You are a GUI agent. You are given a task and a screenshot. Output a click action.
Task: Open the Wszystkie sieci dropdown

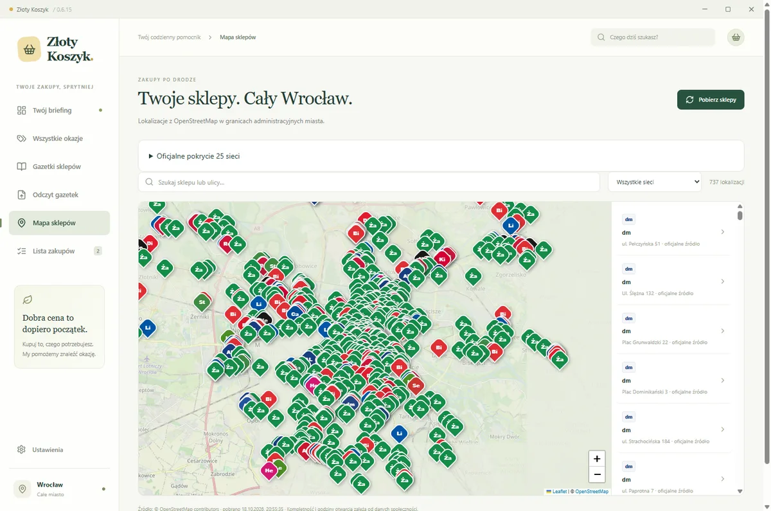(x=655, y=182)
